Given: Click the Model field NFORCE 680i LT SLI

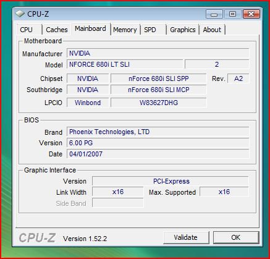Looking at the screenshot, I should tap(125, 64).
